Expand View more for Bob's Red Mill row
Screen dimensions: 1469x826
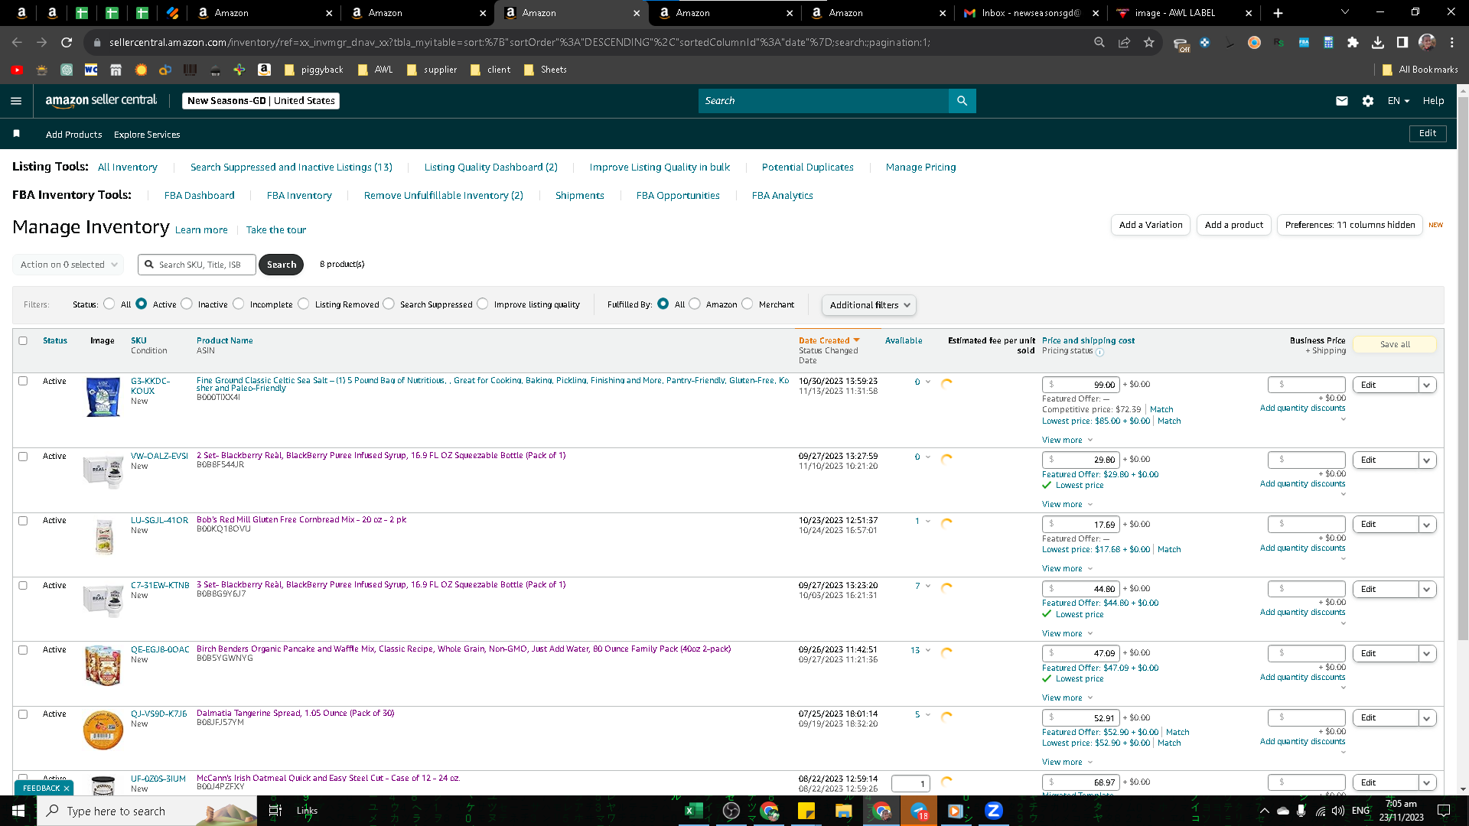coord(1067,568)
